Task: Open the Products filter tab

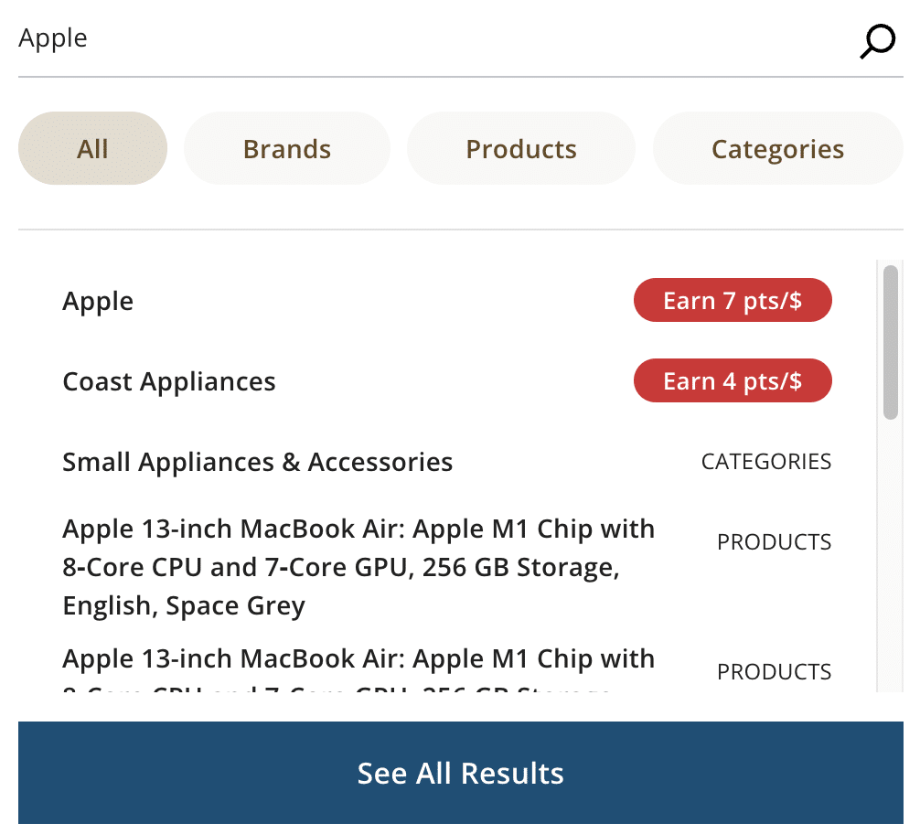Action: pyautogui.click(x=520, y=149)
